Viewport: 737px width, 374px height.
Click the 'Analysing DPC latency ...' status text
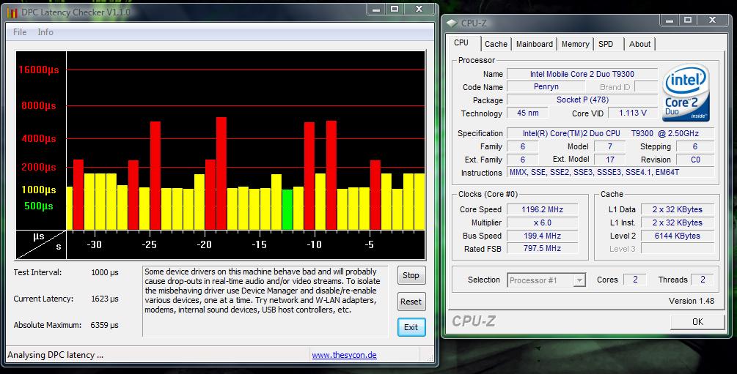[55, 355]
